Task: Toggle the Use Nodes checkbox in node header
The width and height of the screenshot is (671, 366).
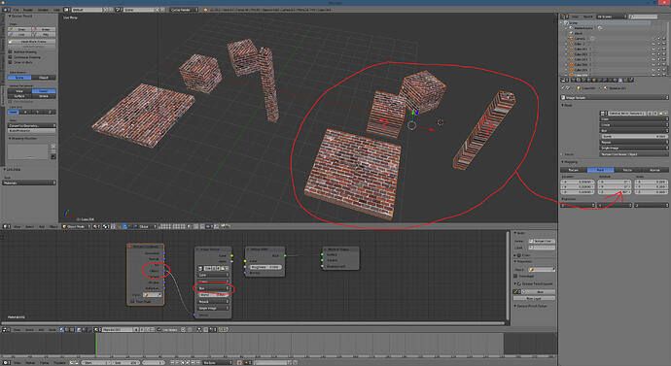Action: tap(159, 330)
